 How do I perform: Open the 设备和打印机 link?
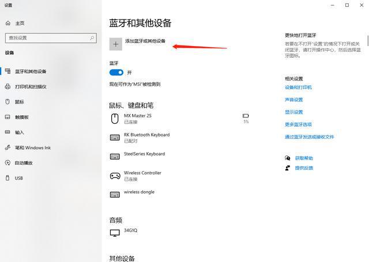(x=298, y=88)
